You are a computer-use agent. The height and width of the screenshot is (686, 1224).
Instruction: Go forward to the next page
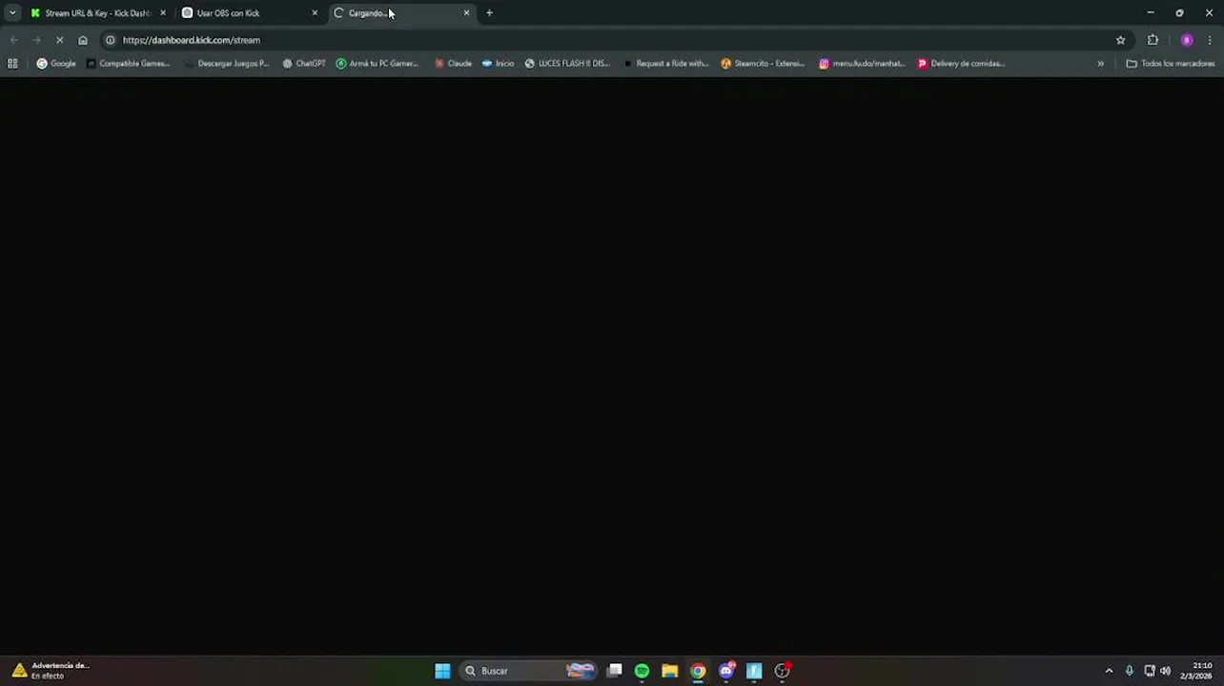tap(36, 40)
